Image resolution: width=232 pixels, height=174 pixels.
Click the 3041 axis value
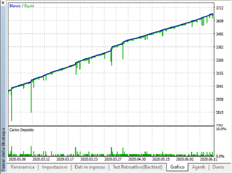coord(220,86)
